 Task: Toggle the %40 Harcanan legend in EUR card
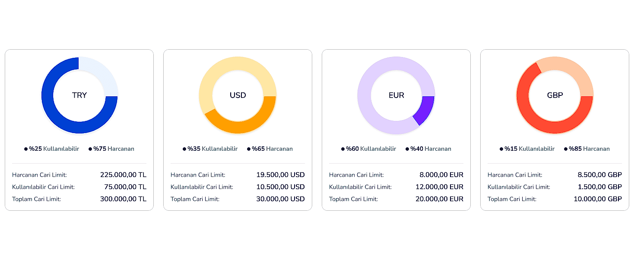click(428, 149)
